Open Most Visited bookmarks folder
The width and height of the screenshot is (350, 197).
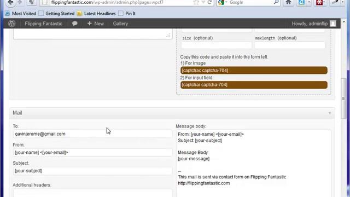pos(21,14)
